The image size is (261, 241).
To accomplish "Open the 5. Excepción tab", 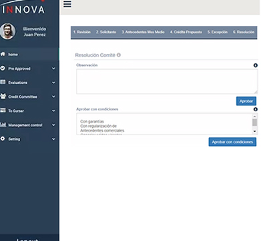I will pyautogui.click(x=218, y=32).
